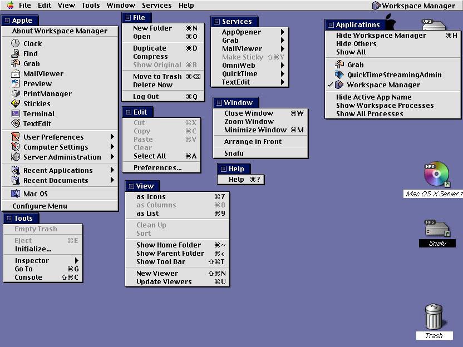This screenshot has width=463, height=347.
Task: Click Show All Processes entry
Action: pos(393,113)
